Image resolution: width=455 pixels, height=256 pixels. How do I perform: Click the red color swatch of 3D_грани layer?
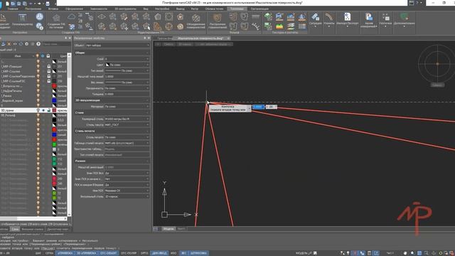click(54, 110)
